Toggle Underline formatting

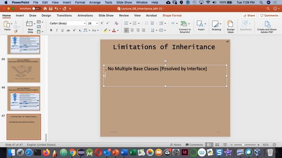62,30
